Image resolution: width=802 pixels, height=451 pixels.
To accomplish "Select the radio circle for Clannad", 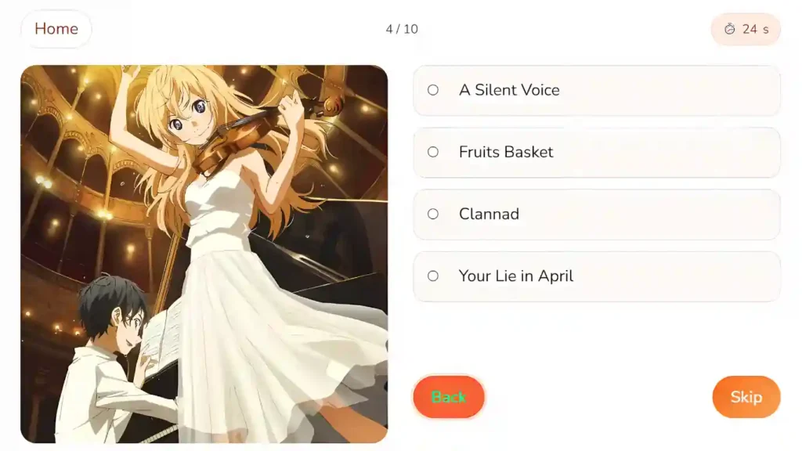I will 433,214.
